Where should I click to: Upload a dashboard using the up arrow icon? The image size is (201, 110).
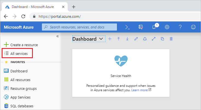point(119,39)
